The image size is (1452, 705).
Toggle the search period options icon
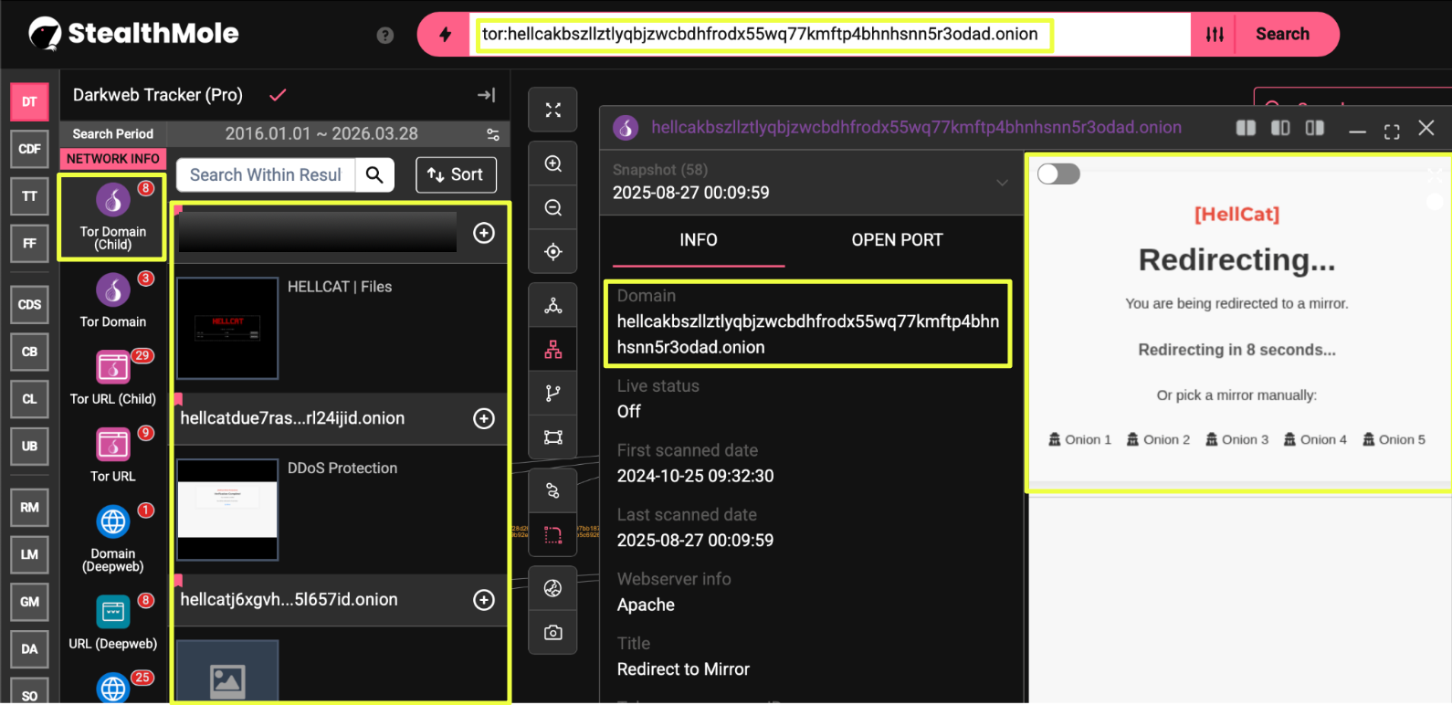click(492, 134)
